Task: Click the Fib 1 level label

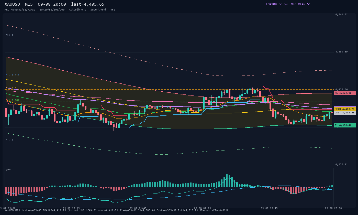Action: (x=9, y=35)
